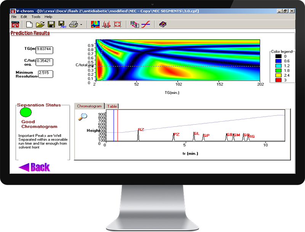Select the red curve fit toolbar icon
The height and width of the screenshot is (232, 305).
pyautogui.click(x=146, y=24)
